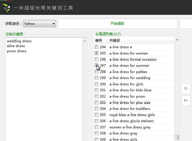
Task: Tick the checkbox for row 304
Action: (96, 108)
